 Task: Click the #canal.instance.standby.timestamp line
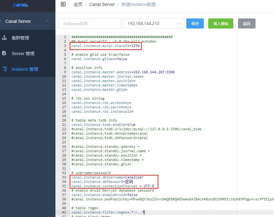107,160
